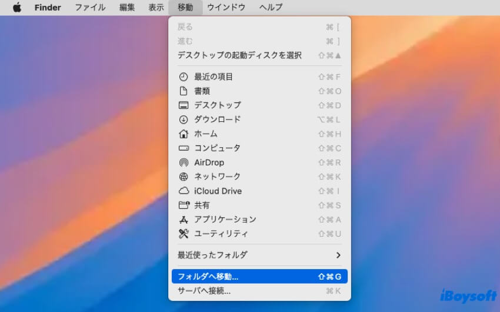Click the 書類 label
The width and height of the screenshot is (500, 312).
(202, 91)
